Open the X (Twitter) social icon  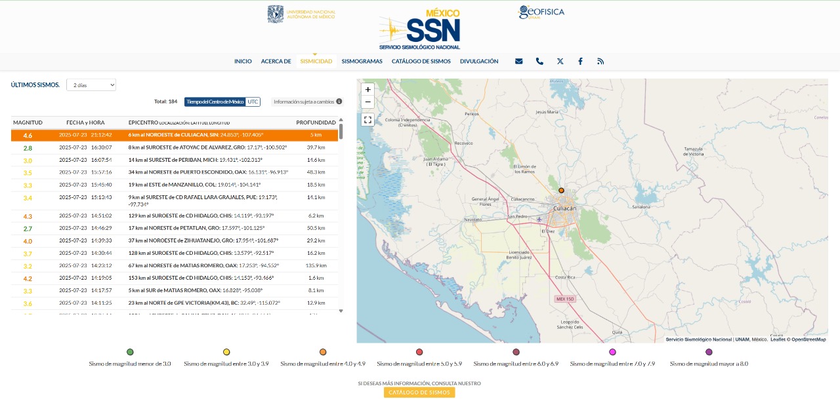(x=560, y=61)
